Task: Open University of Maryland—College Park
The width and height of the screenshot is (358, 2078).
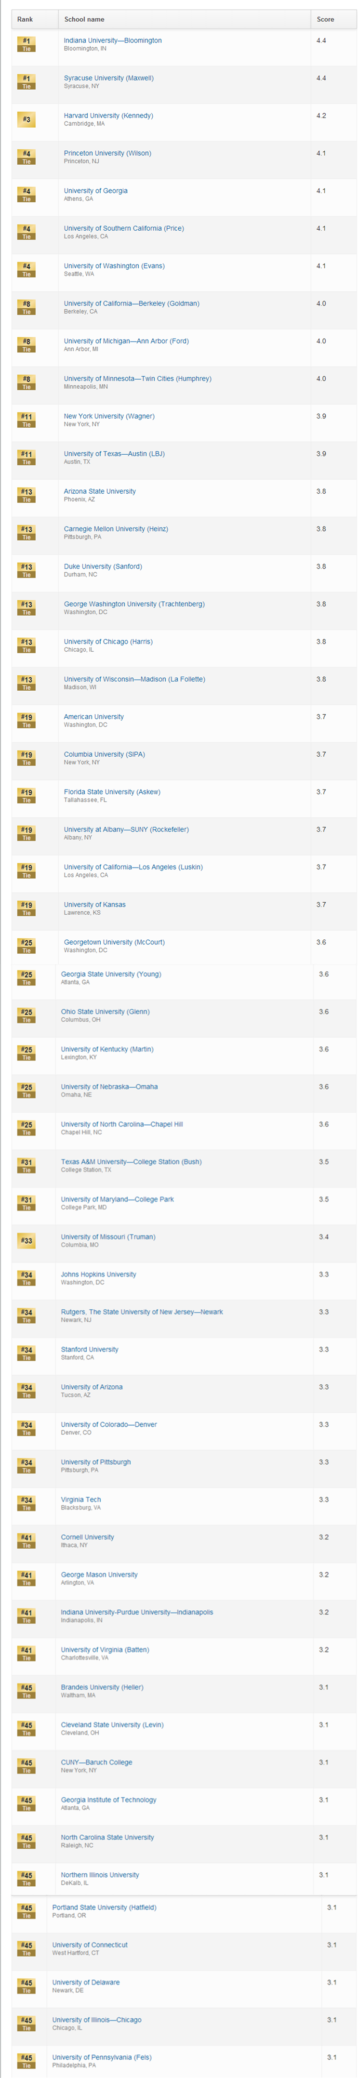Action: click(x=118, y=1199)
